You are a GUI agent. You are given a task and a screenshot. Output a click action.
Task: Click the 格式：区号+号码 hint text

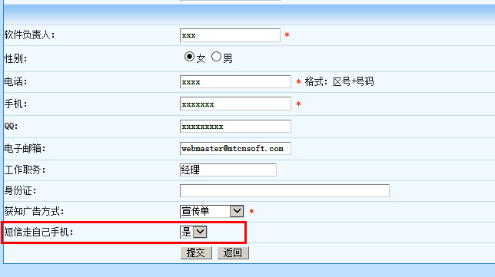tap(340, 82)
